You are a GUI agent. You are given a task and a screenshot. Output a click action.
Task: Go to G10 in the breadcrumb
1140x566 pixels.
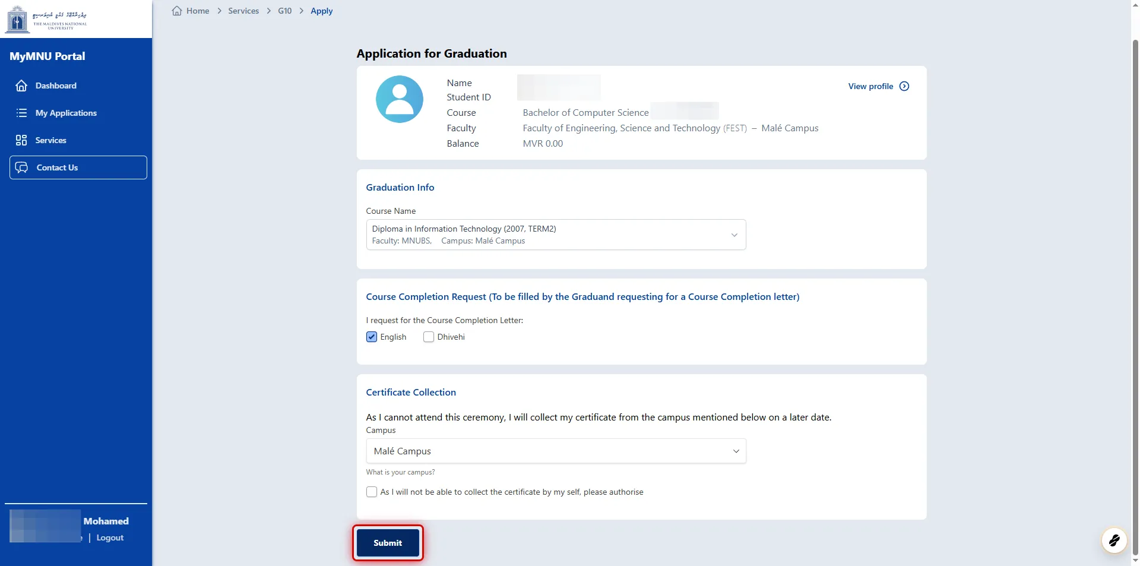pos(284,11)
